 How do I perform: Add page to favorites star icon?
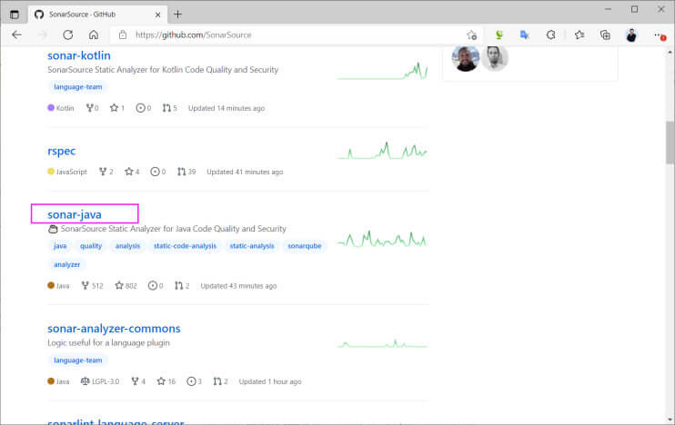pos(472,35)
